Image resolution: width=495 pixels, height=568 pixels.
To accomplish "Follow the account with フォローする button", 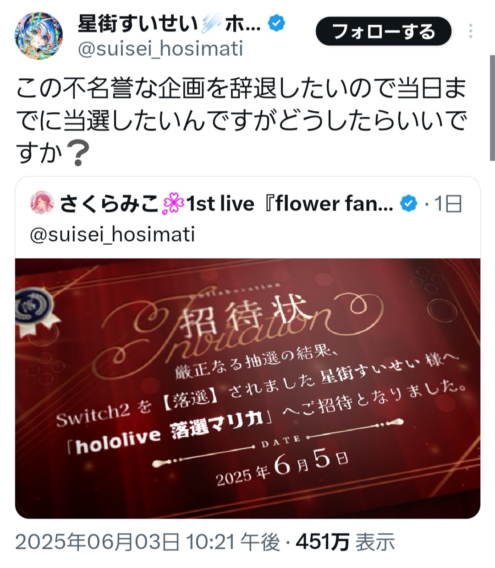I will point(383,31).
